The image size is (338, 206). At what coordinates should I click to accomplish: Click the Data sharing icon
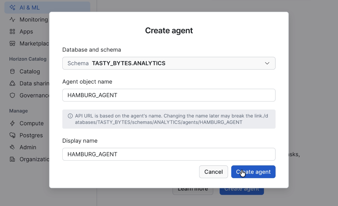[x=12, y=83]
